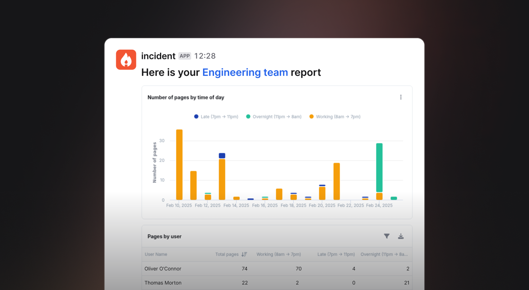The height and width of the screenshot is (290, 529).
Task: Download Pages by user table data
Action: click(401, 236)
